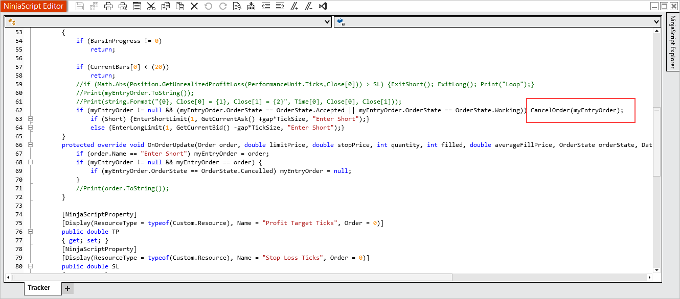Click the Paste clipboard icon
Image resolution: width=680 pixels, height=299 pixels.
[180, 7]
